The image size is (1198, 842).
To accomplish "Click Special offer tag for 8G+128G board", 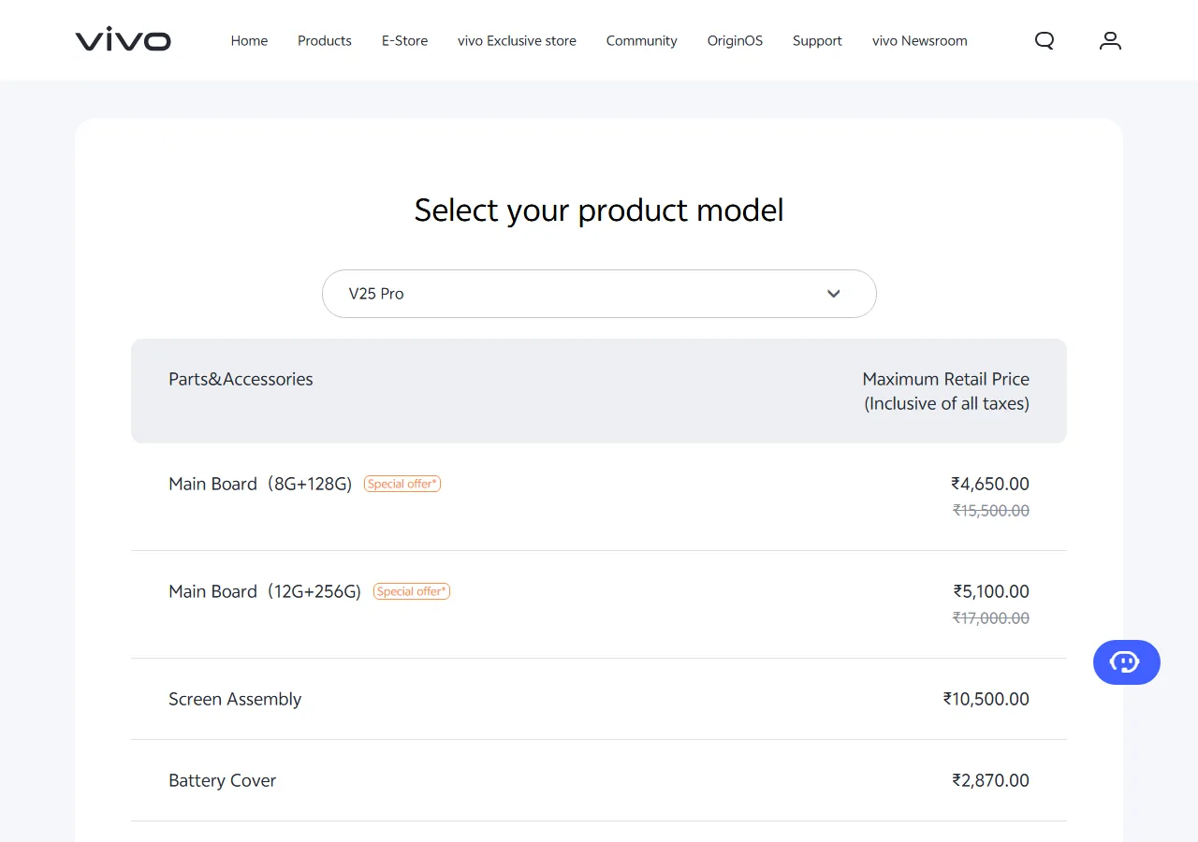I will (x=402, y=484).
